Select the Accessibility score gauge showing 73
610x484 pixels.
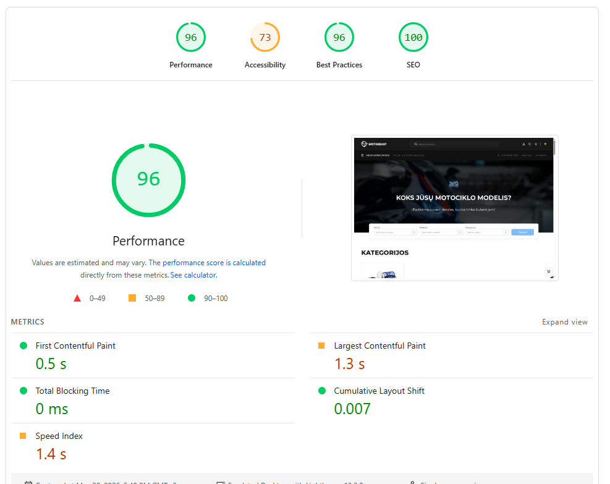pos(265,37)
